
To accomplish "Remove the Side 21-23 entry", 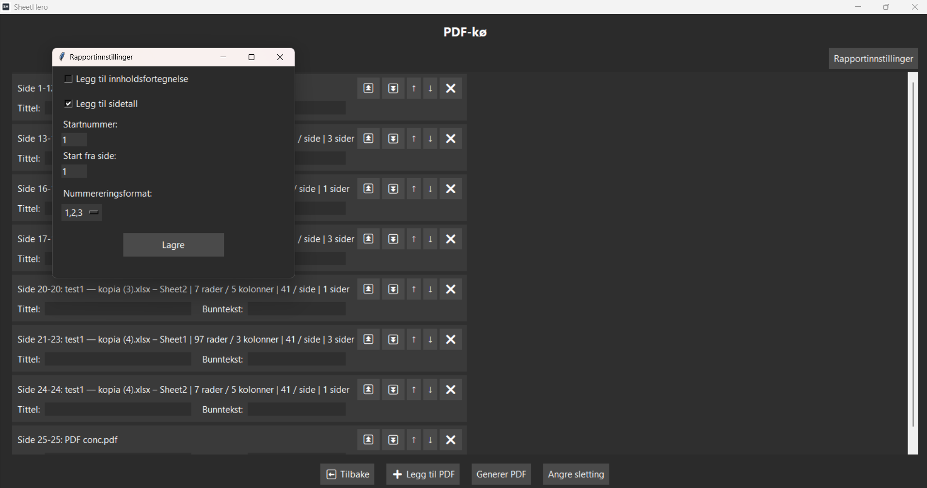I will [x=451, y=339].
